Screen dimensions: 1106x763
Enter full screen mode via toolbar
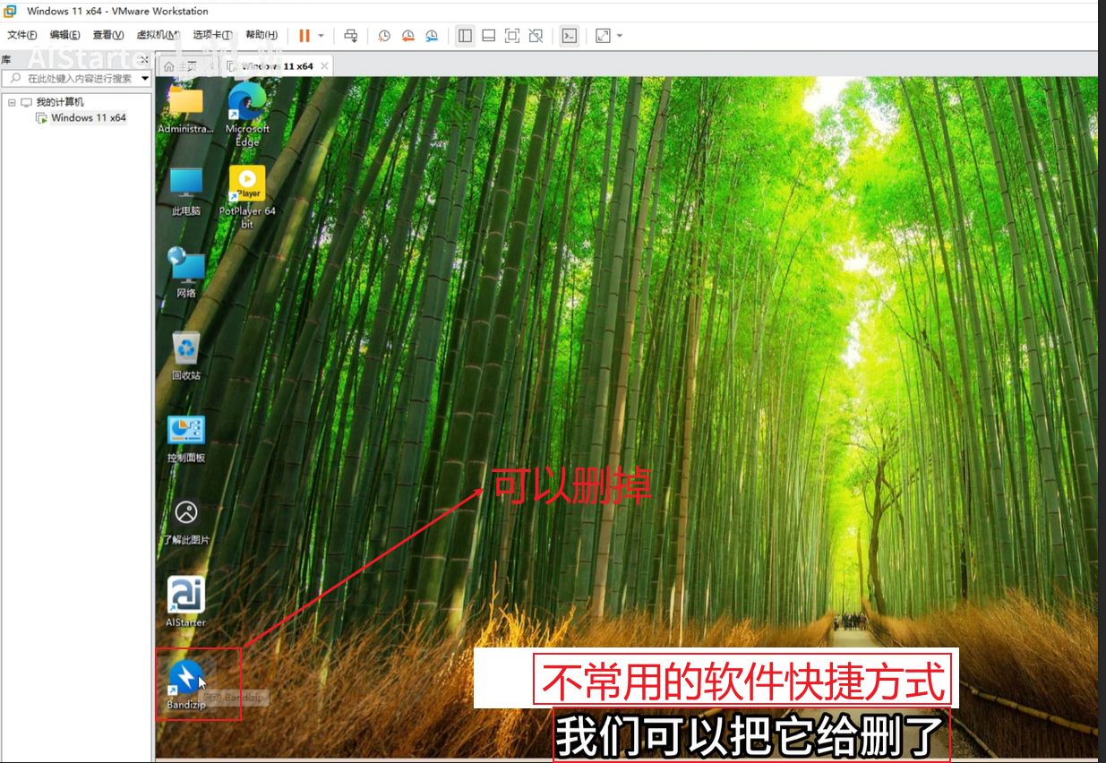pos(512,36)
